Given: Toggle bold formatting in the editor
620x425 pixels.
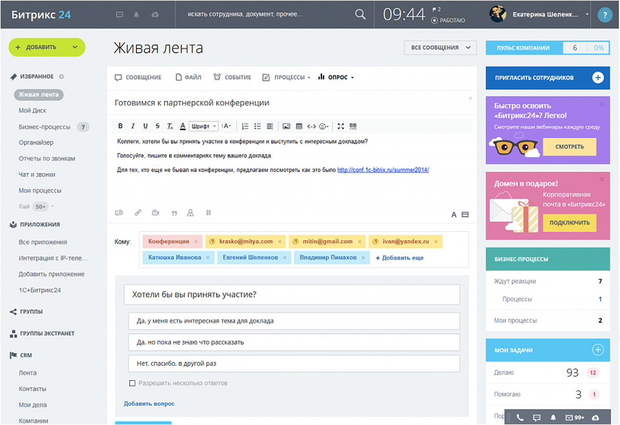Looking at the screenshot, I should click(x=120, y=126).
